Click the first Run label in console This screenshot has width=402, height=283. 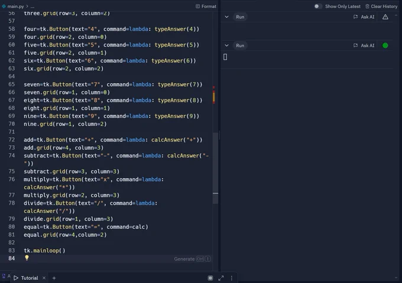click(240, 17)
